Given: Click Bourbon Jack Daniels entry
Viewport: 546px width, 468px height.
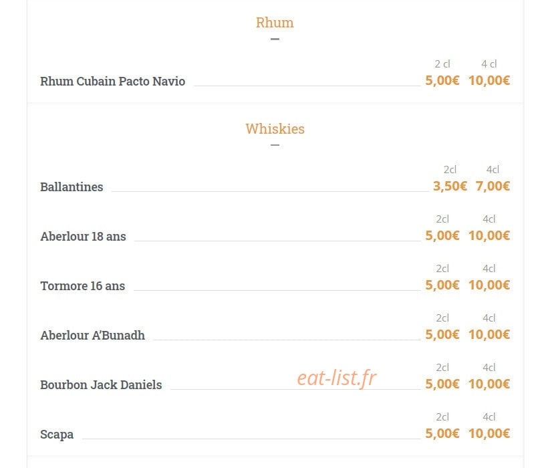Looking at the screenshot, I should 101,384.
